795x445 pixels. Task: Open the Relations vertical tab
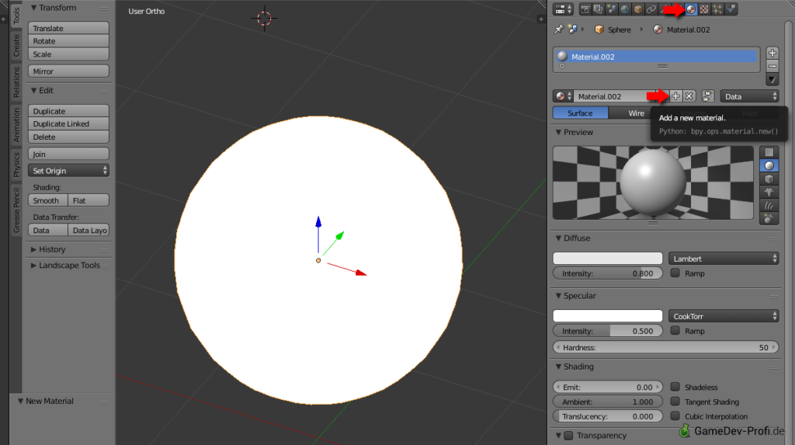[16, 82]
